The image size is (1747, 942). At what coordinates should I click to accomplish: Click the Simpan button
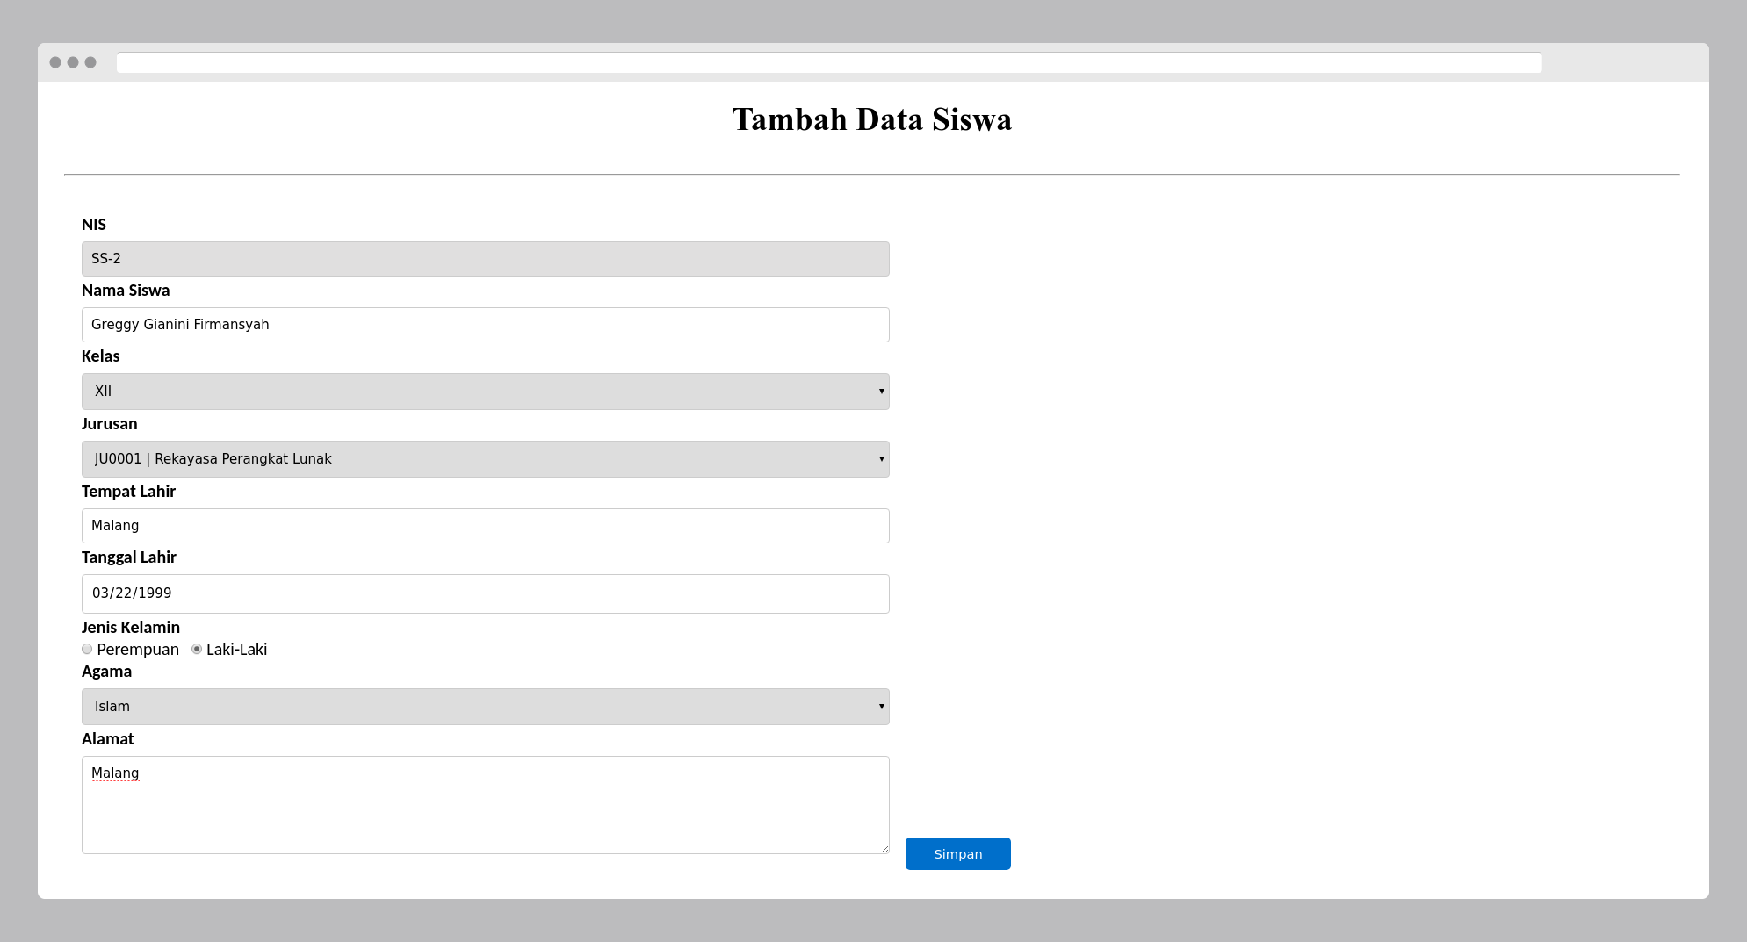pos(957,853)
